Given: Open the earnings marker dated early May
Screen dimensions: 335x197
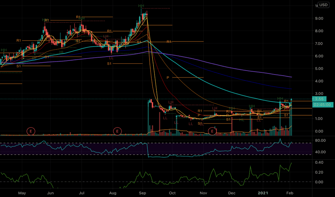Looking at the screenshot, I should (x=31, y=131).
